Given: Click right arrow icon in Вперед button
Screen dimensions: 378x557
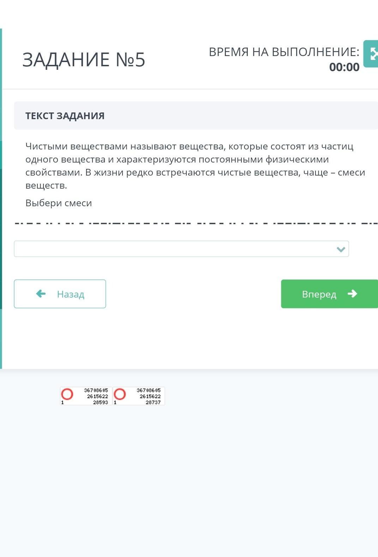Looking at the screenshot, I should pyautogui.click(x=352, y=294).
